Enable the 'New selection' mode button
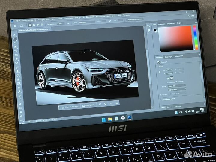 29,25
